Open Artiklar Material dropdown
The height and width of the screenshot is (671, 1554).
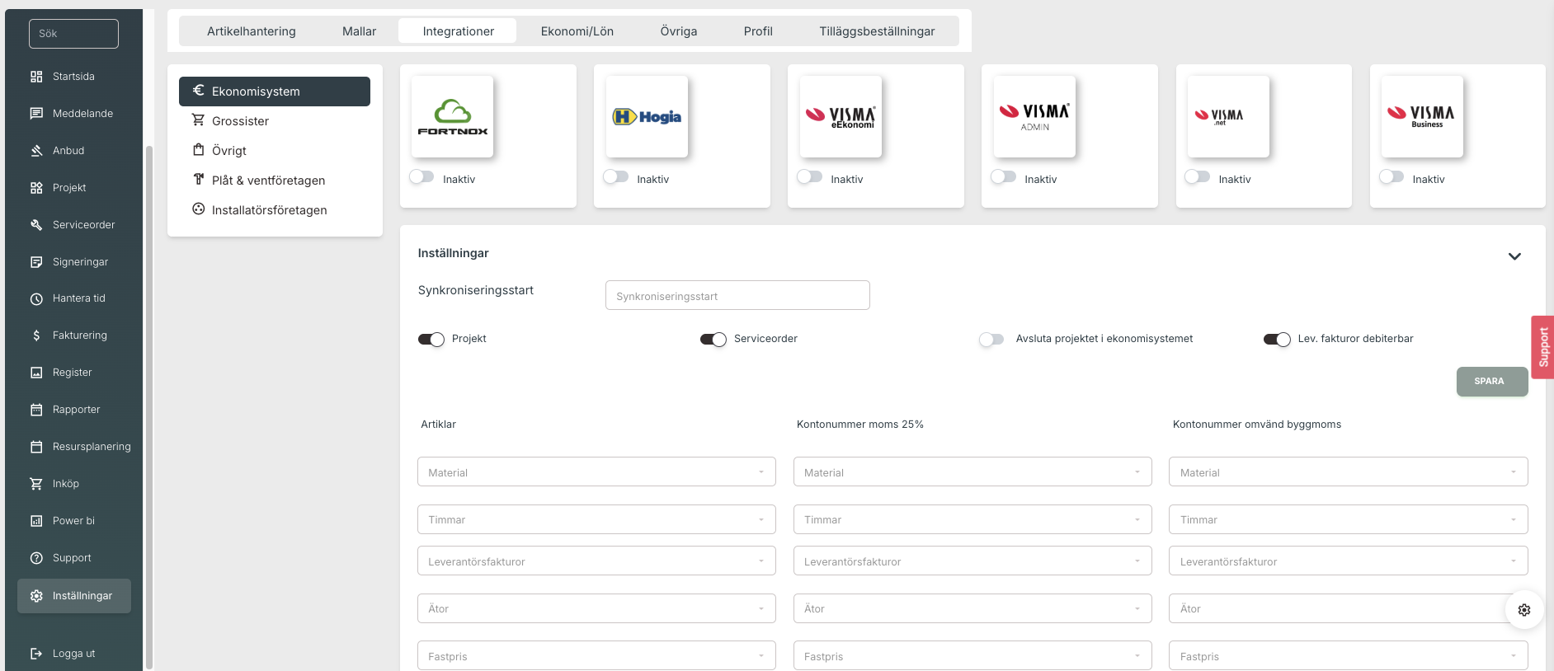click(x=596, y=472)
